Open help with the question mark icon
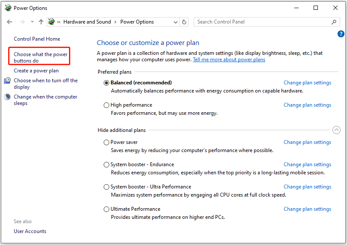Image resolution: width=347 pixels, height=245 pixels. click(x=341, y=34)
